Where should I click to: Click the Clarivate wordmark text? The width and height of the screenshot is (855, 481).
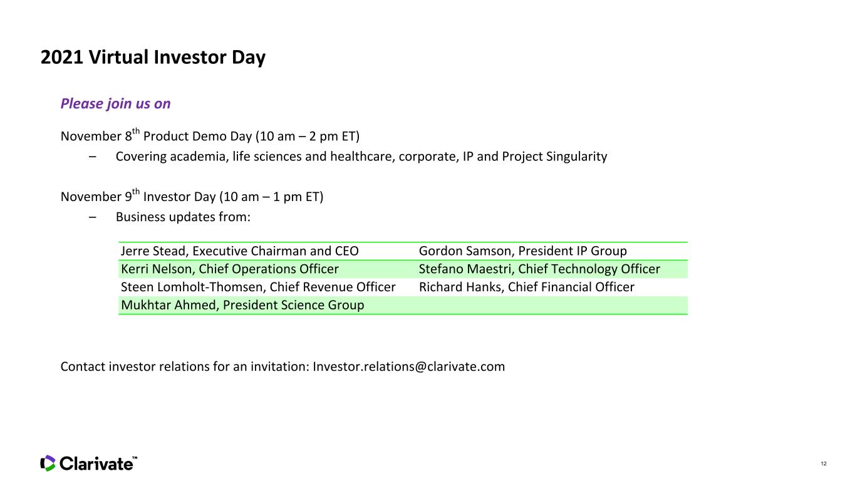tap(96, 463)
